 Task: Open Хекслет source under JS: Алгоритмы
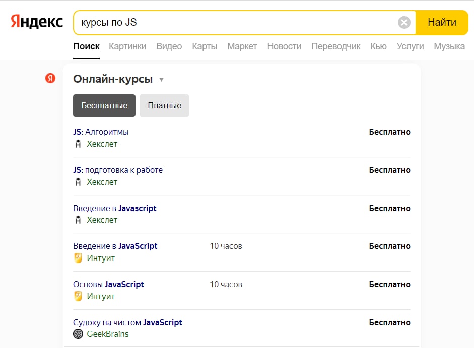pyautogui.click(x=102, y=144)
